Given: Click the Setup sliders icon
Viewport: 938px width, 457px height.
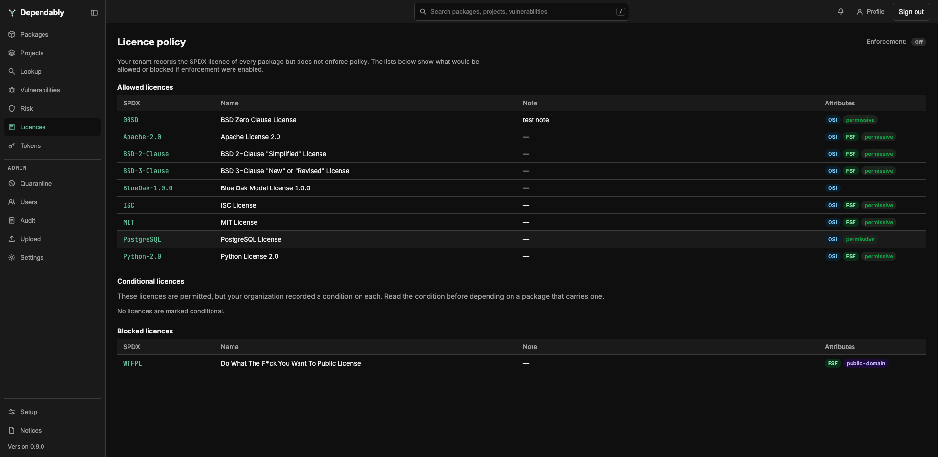Looking at the screenshot, I should coord(12,412).
